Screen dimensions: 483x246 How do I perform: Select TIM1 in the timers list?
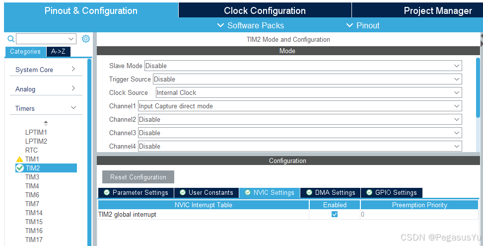coord(32,160)
